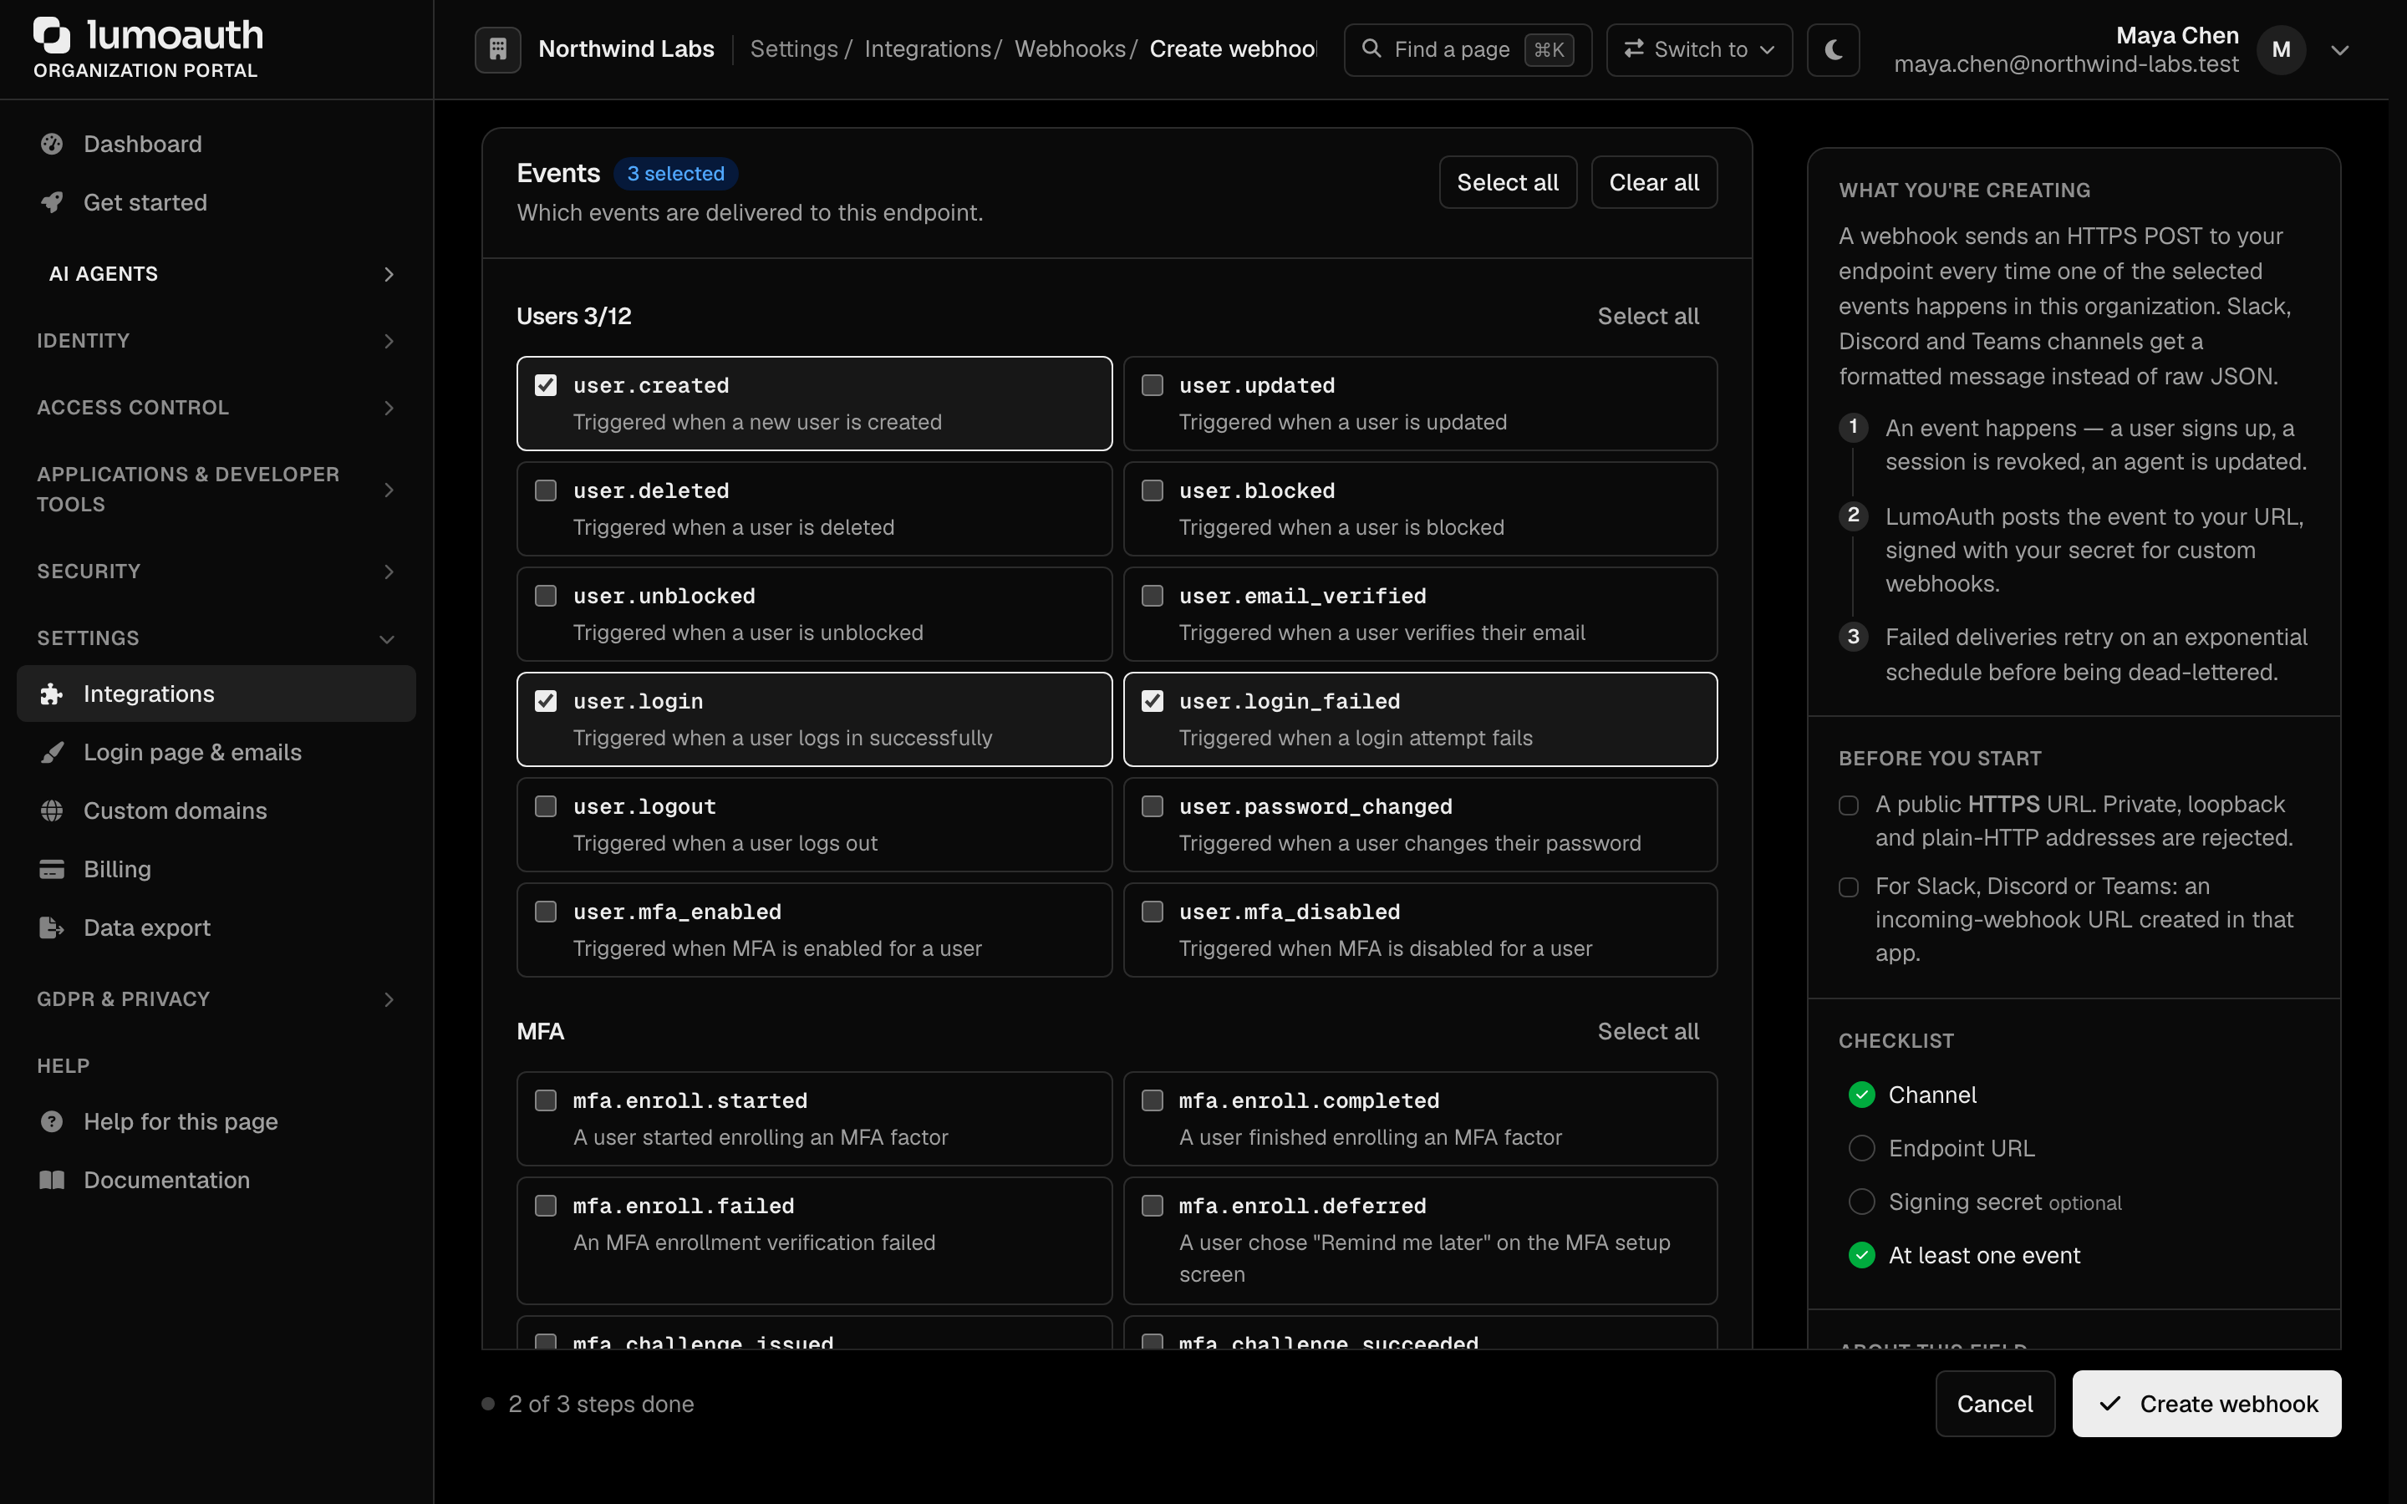Click Select all for the Users group
Viewport: 2407px width, 1504px height.
[x=1648, y=317]
